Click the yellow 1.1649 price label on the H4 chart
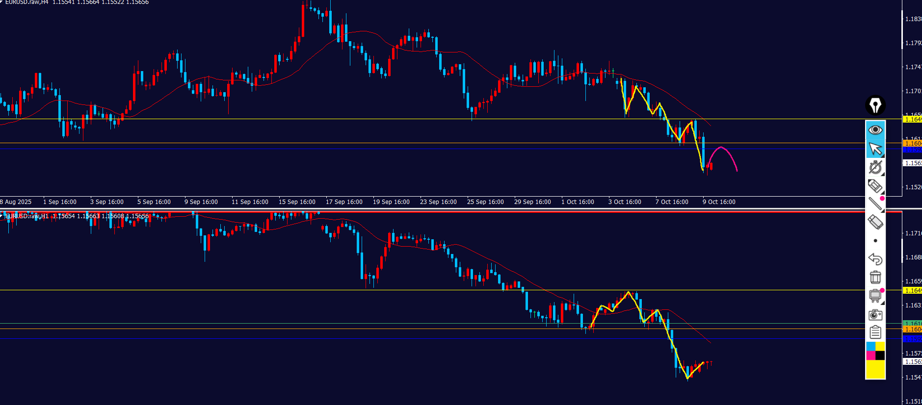Image resolution: width=922 pixels, height=405 pixels. click(x=912, y=119)
